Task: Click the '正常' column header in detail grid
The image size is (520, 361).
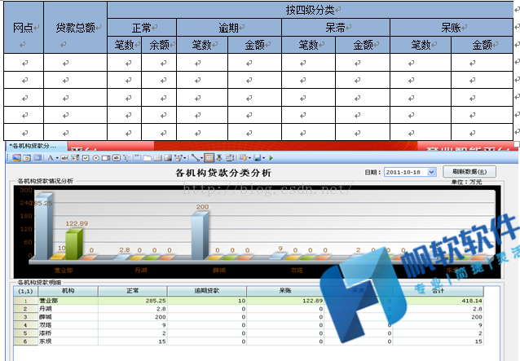Action: pos(132,291)
